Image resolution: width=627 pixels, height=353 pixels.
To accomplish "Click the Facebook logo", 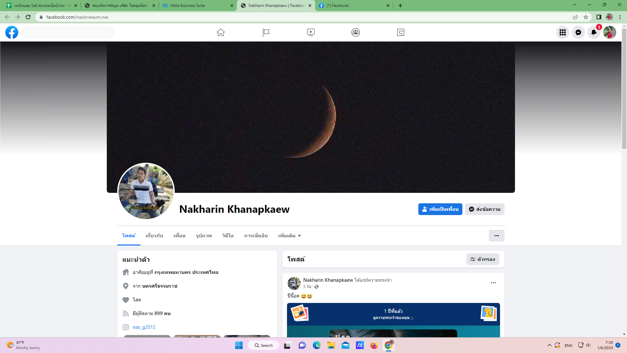I will [x=12, y=32].
